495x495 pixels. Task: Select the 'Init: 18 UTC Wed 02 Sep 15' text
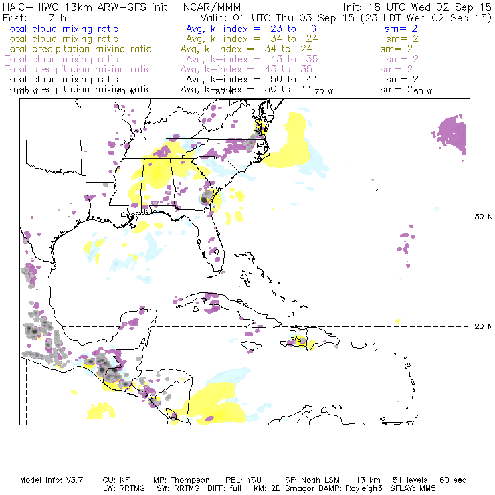pyautogui.click(x=417, y=7)
